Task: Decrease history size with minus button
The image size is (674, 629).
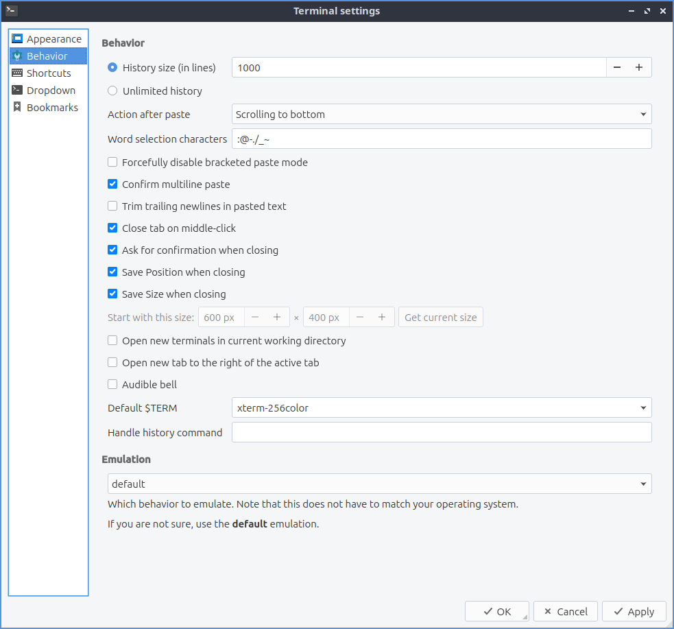Action: click(x=617, y=67)
